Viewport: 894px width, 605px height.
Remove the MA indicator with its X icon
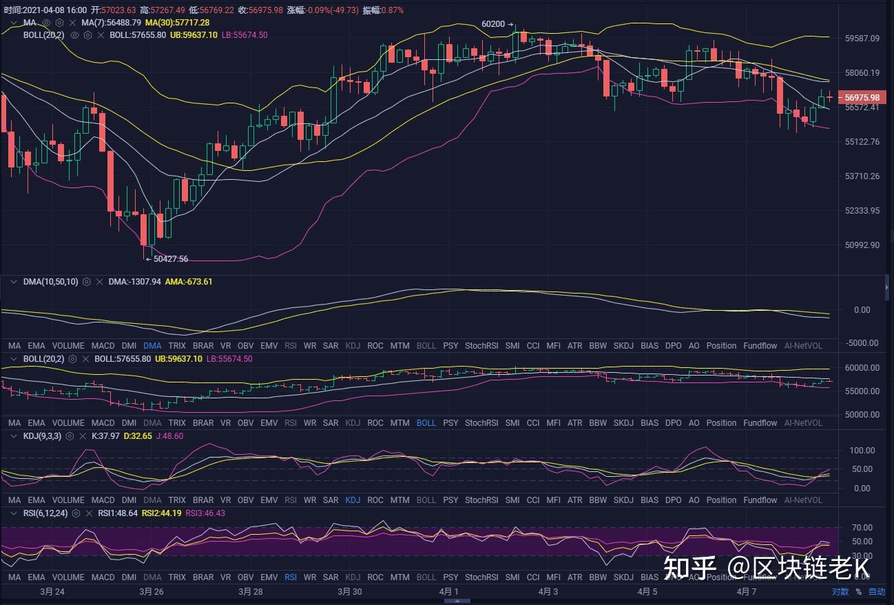(72, 23)
